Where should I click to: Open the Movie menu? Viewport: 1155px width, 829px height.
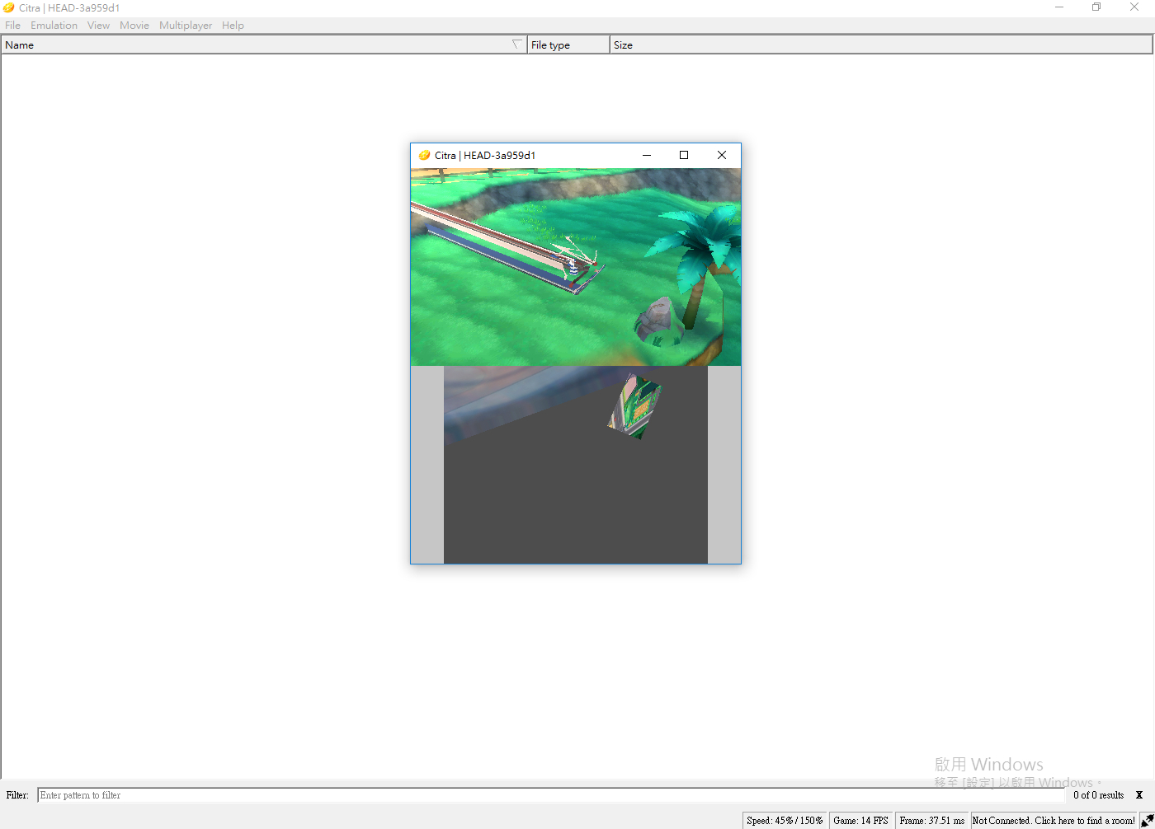134,25
